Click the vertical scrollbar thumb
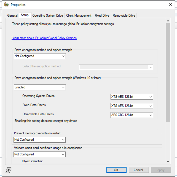 (168, 73)
